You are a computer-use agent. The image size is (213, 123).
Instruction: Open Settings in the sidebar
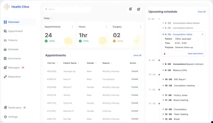[x=13, y=117]
